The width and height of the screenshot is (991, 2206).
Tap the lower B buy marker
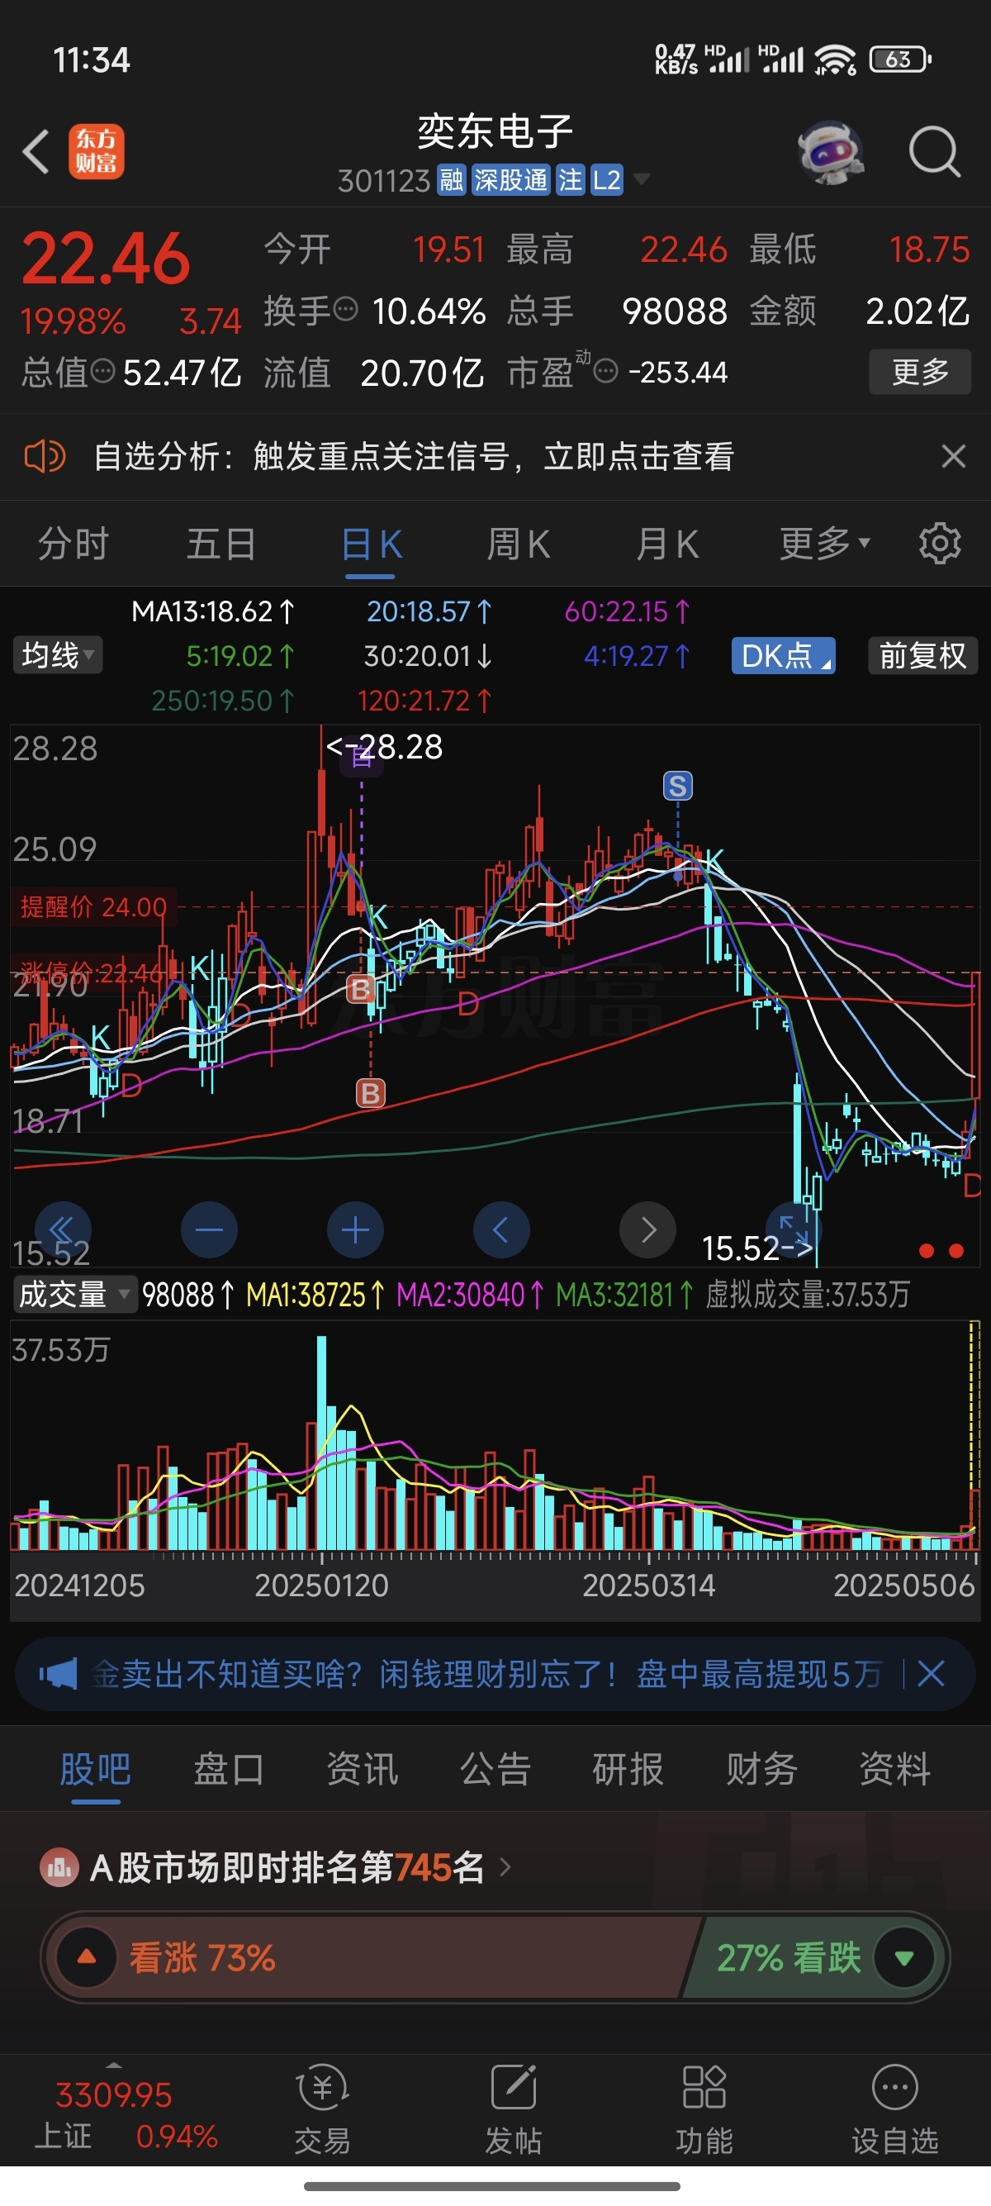point(371,1094)
